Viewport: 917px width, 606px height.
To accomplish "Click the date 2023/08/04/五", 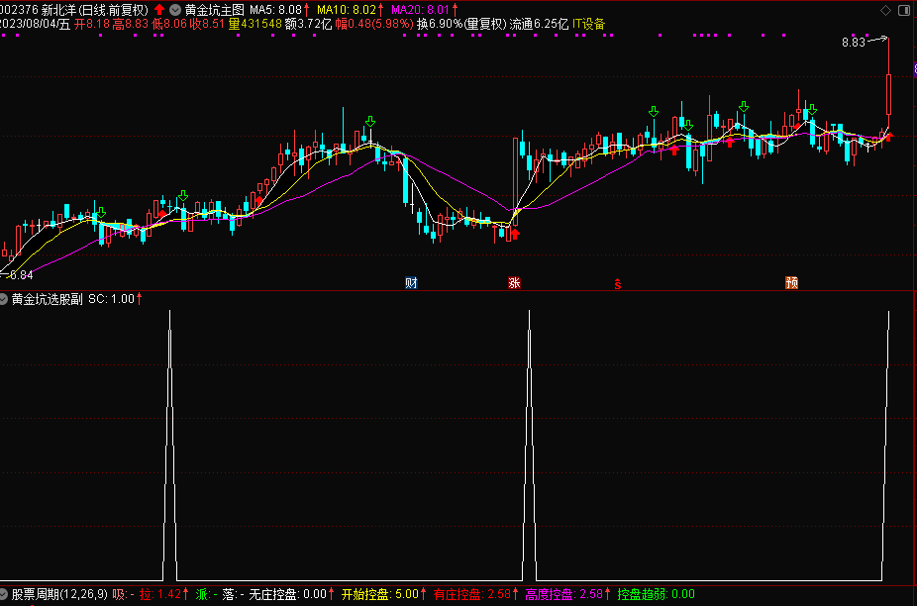I will click(x=35, y=24).
